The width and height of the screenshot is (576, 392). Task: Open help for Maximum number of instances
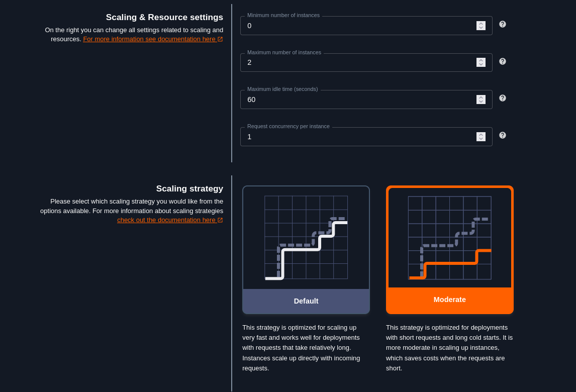pyautogui.click(x=503, y=61)
